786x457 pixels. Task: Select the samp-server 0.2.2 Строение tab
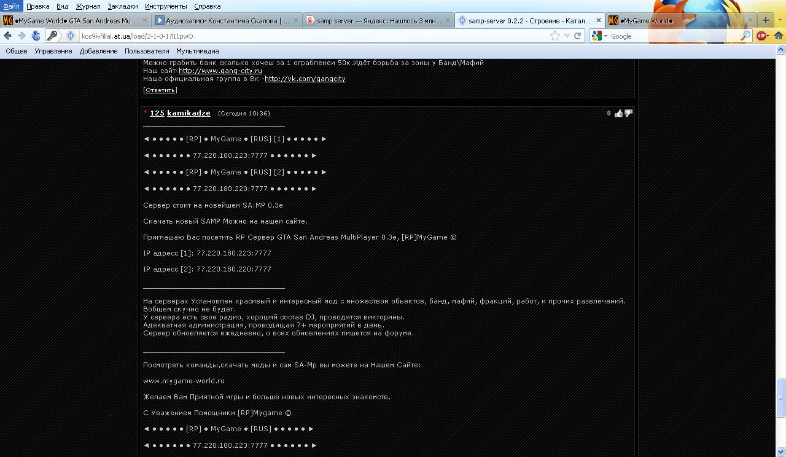(x=529, y=20)
